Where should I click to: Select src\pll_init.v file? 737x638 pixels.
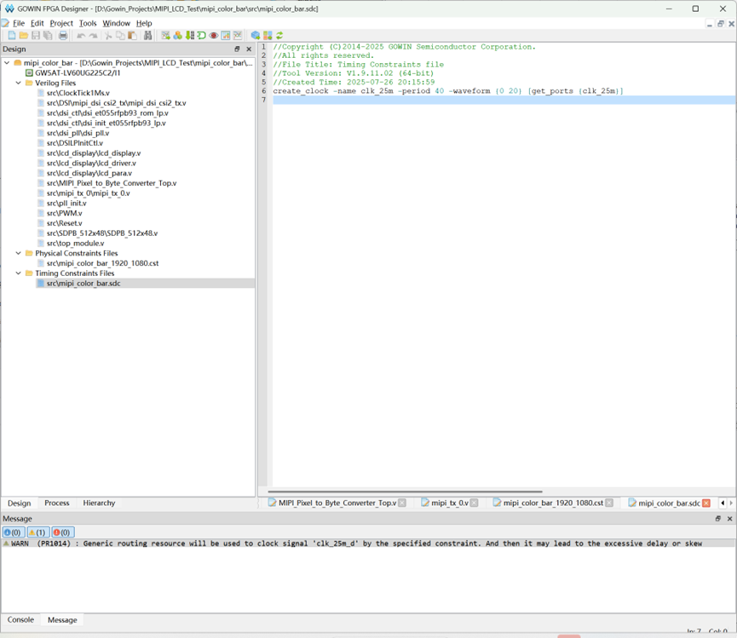(x=66, y=204)
